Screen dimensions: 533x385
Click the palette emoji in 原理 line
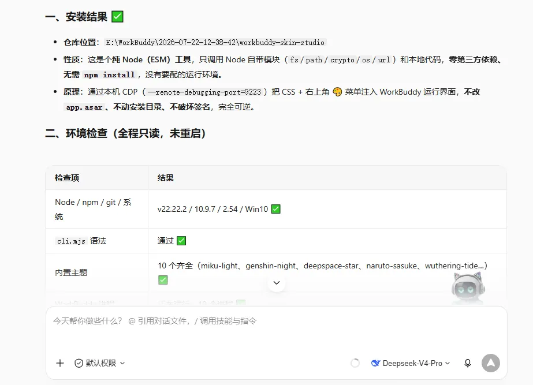tap(337, 92)
